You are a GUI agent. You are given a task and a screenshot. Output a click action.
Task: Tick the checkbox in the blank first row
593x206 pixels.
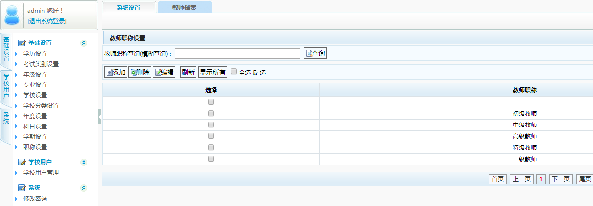click(x=211, y=102)
